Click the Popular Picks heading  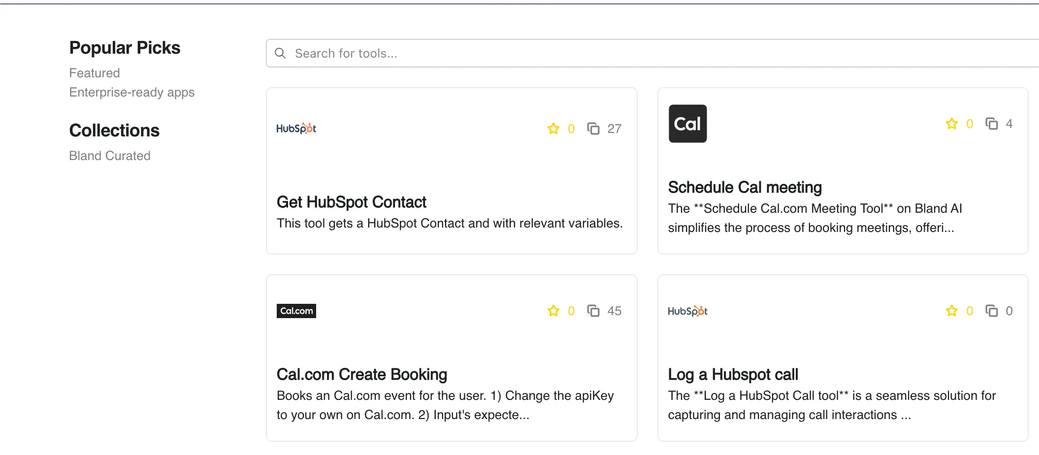pyautogui.click(x=125, y=48)
